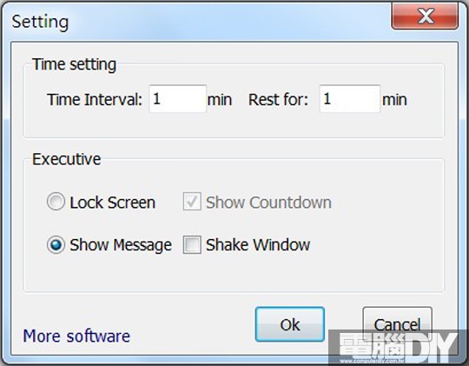This screenshot has height=366, width=469.
Task: Close the Setting dialog with the X
Action: [425, 17]
